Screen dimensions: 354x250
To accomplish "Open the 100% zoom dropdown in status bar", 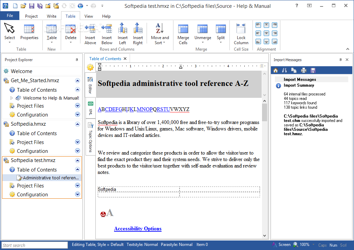I will pyautogui.click(x=313, y=245).
